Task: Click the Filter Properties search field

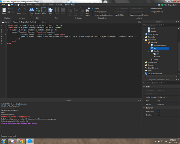Action: click(160, 83)
